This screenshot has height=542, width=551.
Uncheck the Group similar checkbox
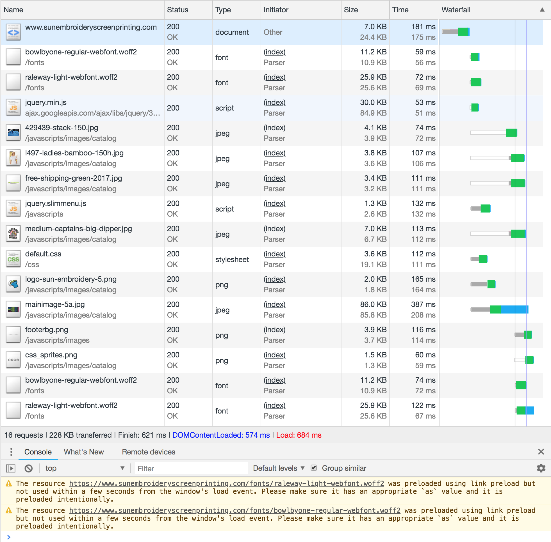[x=314, y=468]
